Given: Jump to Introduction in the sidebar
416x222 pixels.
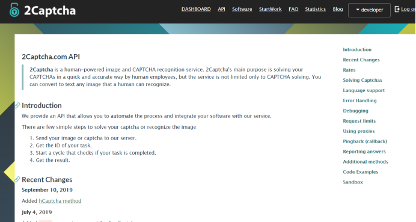Looking at the screenshot, I should [357, 50].
